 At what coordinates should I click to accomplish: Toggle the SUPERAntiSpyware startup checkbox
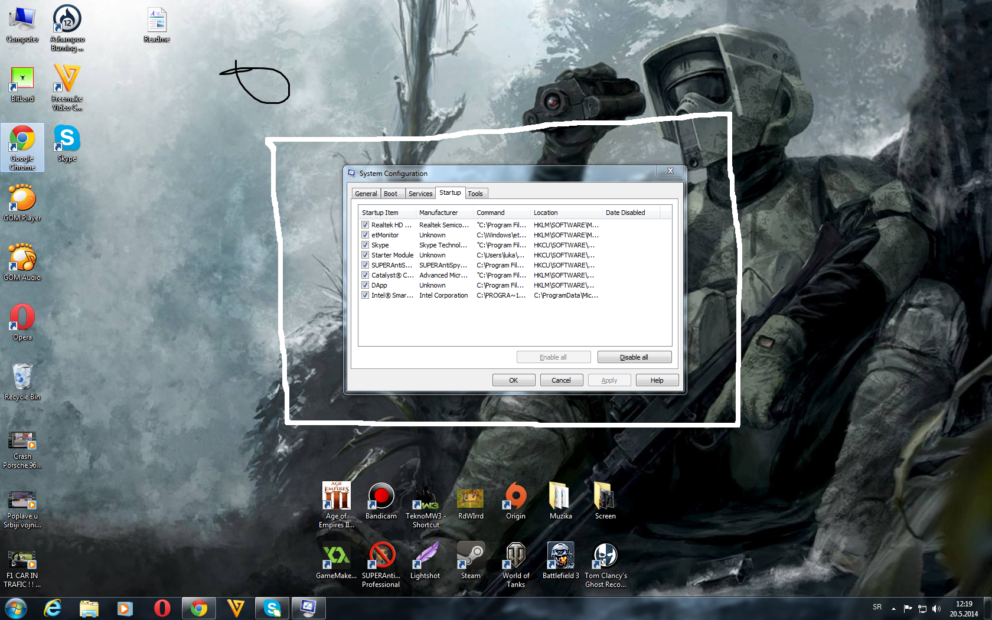pos(366,265)
